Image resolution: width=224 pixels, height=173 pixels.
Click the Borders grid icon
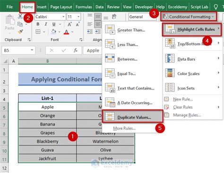38,32
